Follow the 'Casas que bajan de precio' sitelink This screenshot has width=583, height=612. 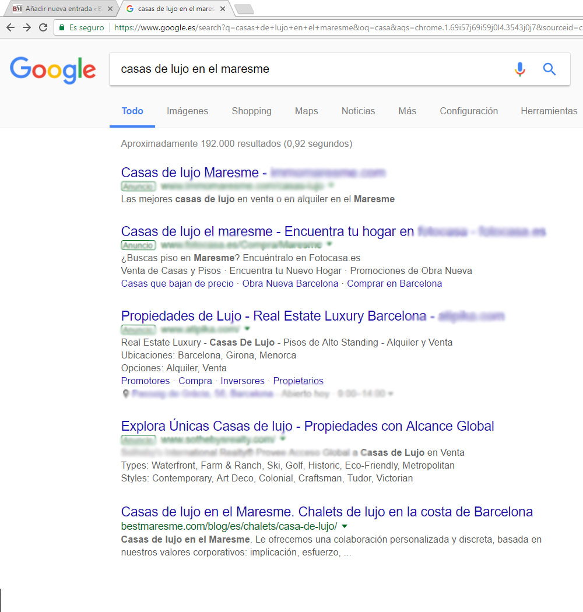pos(177,283)
